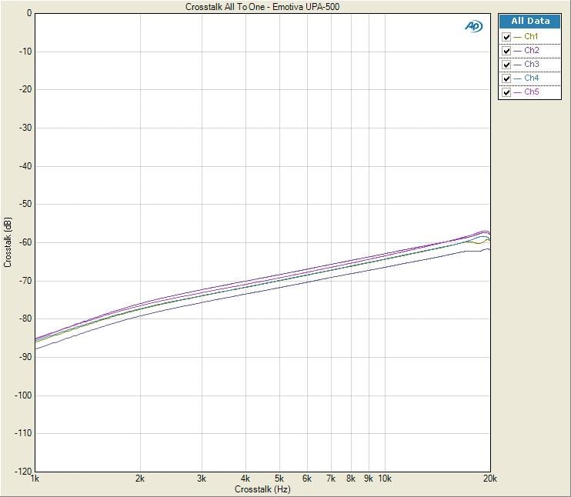Uncheck the Ch1 trace checkbox

506,37
